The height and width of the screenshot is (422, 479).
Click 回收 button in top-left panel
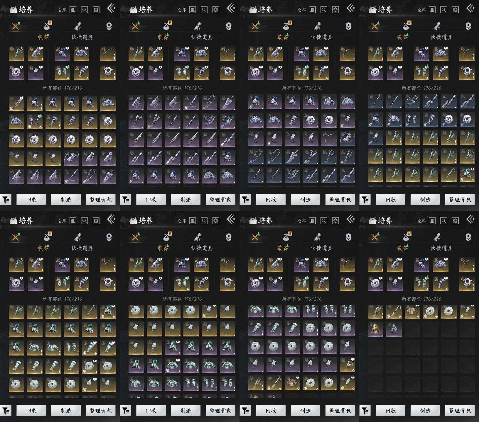pos(31,200)
